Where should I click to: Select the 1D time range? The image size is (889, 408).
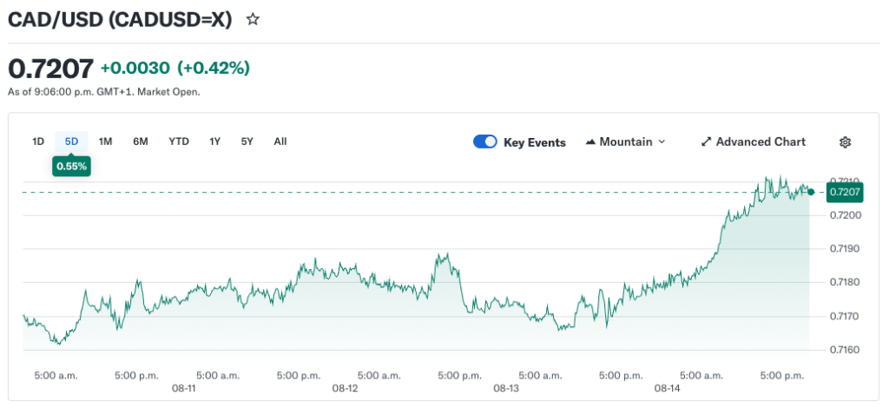click(38, 141)
